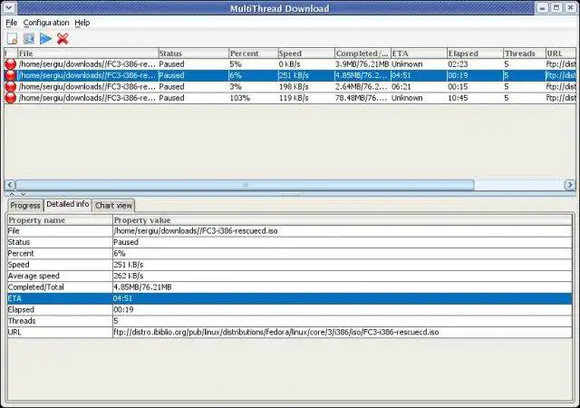580x408 pixels.
Task: Select the Completed/Total property row
Action: [x=290, y=287]
